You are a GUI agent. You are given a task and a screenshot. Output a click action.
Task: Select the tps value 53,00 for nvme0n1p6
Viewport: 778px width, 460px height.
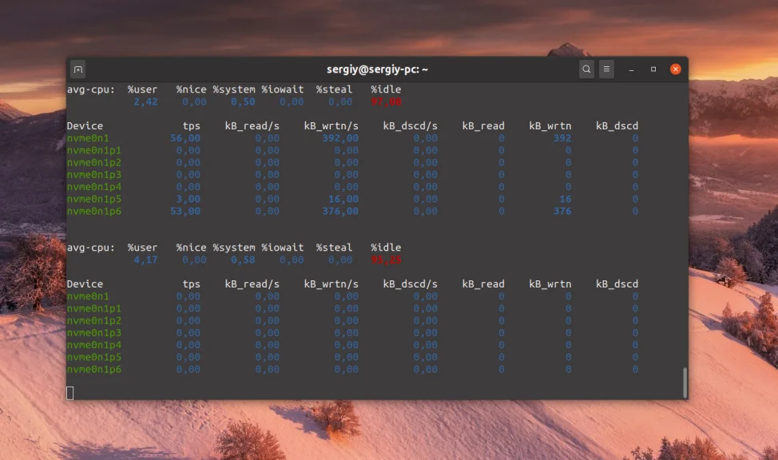185,211
